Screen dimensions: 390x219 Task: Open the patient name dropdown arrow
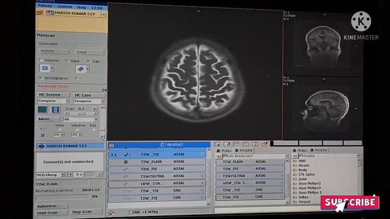coord(104,15)
